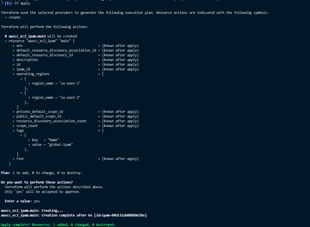310x227 pixels.
Task: Click 'Do you want to perform these actions?'
Action: (37, 182)
